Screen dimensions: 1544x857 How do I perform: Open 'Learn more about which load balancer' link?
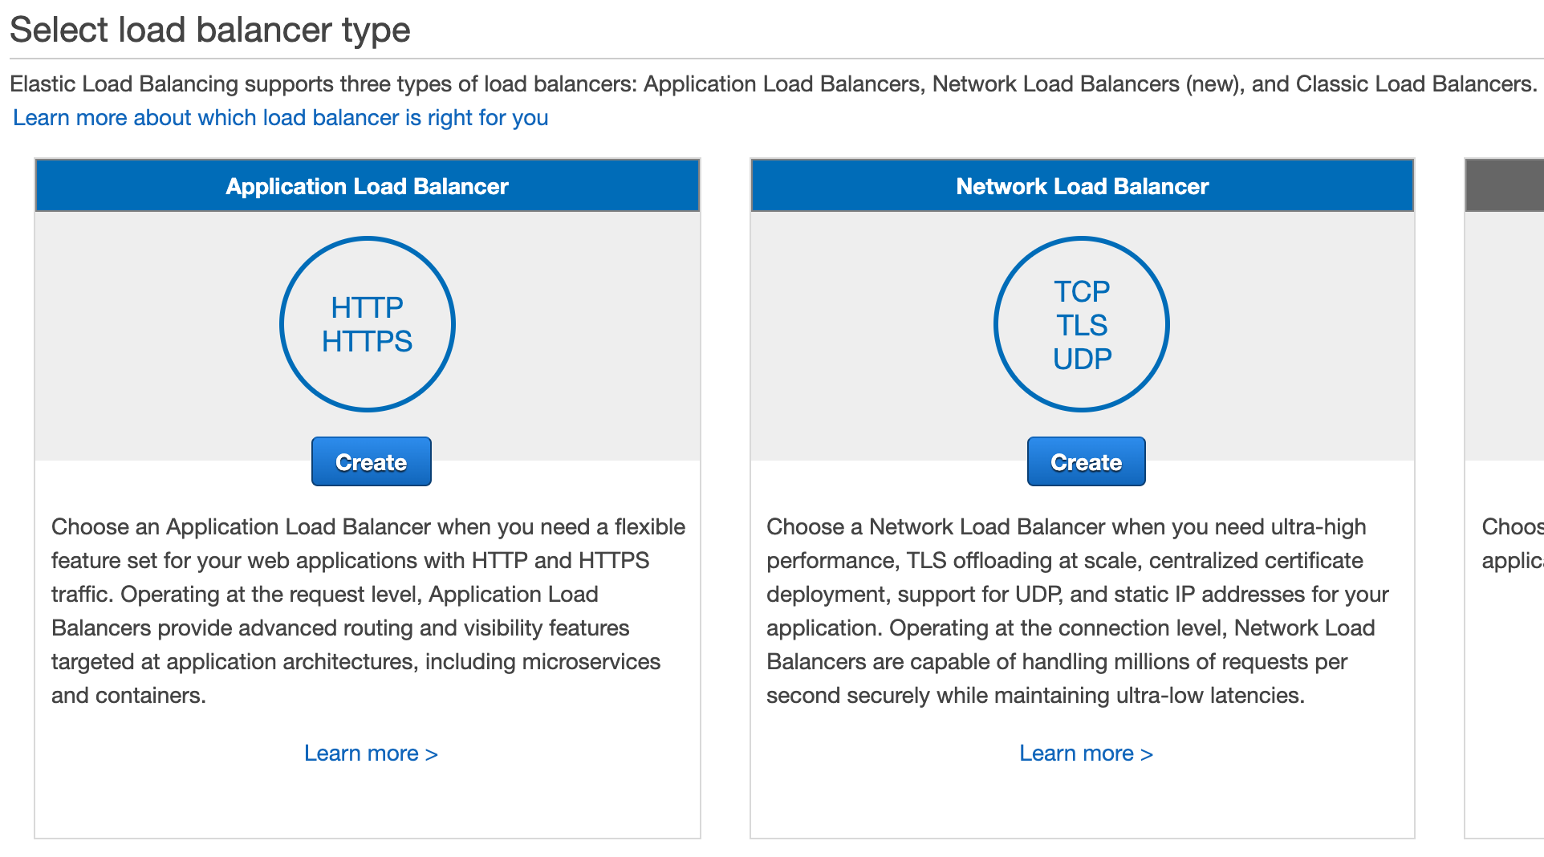coord(280,118)
